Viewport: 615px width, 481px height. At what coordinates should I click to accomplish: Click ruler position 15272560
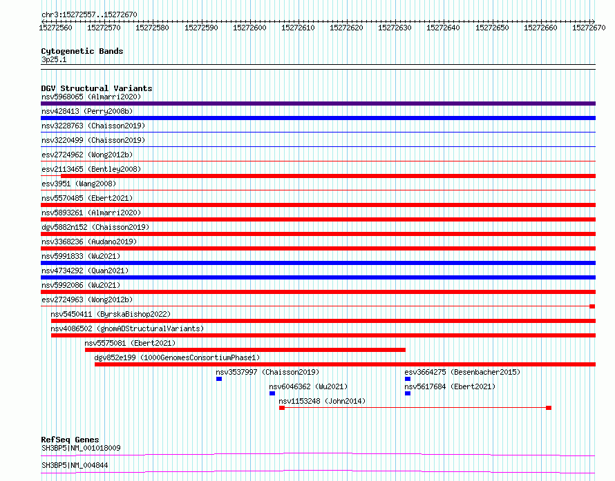pyautogui.click(x=56, y=28)
